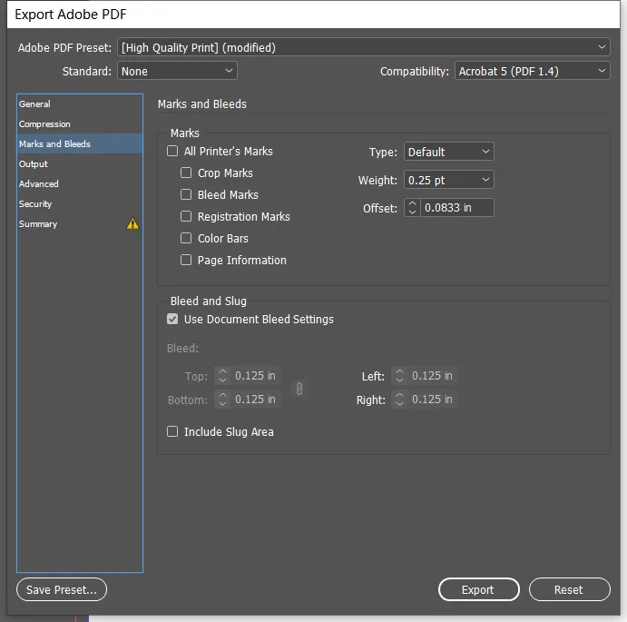Expand the Compatibility dropdown
This screenshot has height=622, width=627.
coord(533,71)
